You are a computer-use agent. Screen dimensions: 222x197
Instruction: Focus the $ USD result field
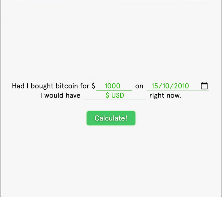click(115, 95)
